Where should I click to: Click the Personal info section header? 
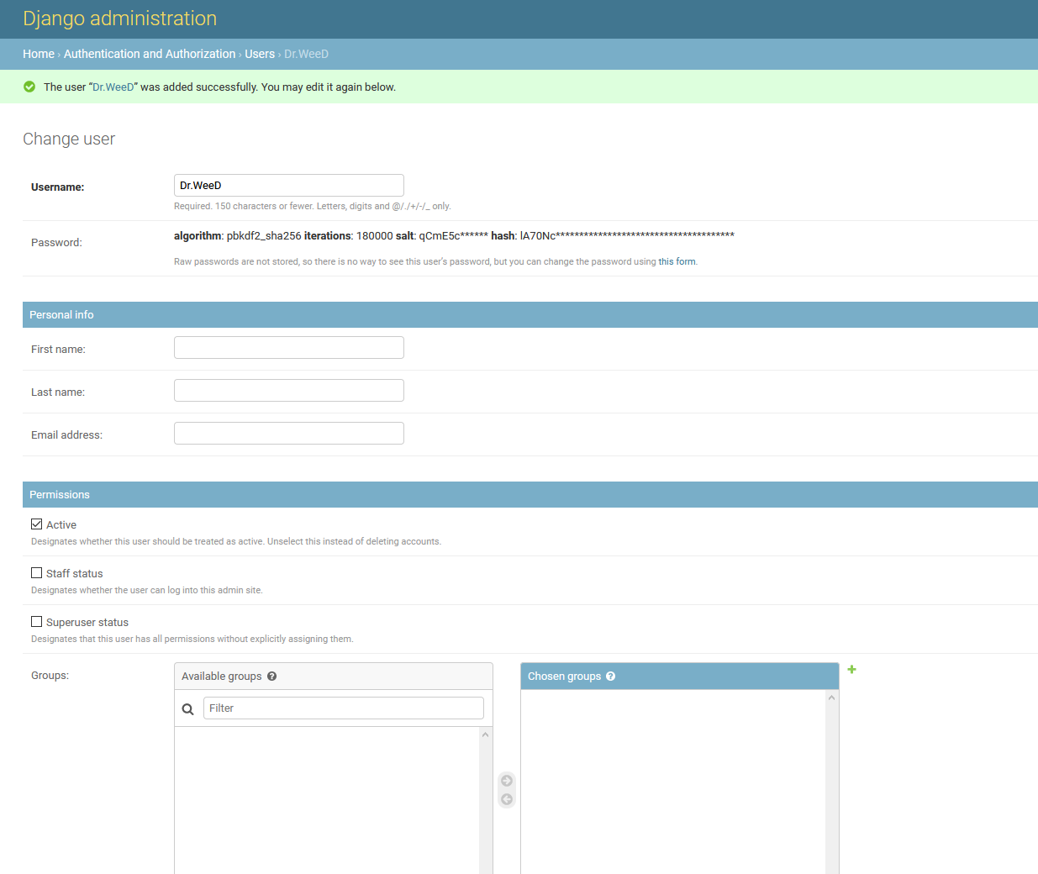click(x=530, y=315)
